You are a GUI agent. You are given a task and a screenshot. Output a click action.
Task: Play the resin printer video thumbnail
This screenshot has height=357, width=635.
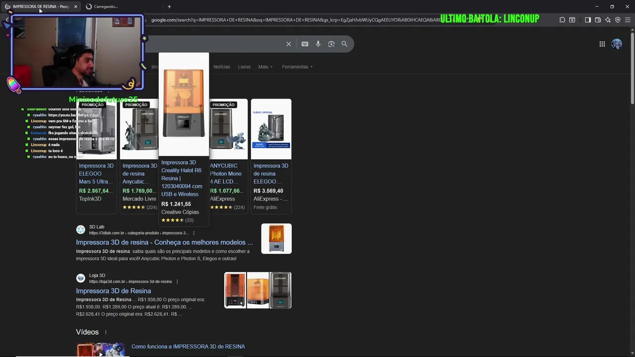pos(101,350)
